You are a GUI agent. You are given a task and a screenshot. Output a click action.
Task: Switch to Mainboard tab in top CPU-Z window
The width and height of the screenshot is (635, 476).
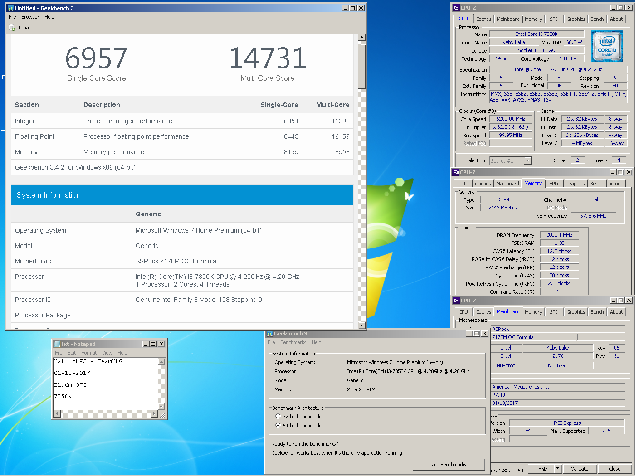[x=508, y=19]
